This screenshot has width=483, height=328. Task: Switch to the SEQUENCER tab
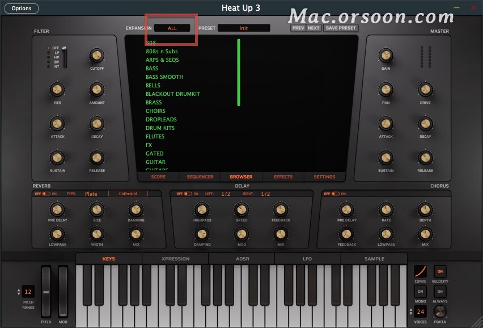[200, 176]
